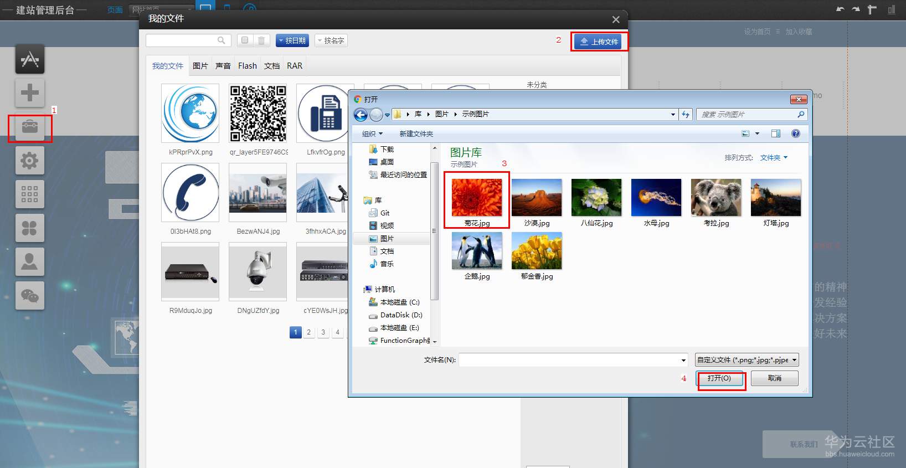Open the file type filter dropdown
This screenshot has height=468, width=906.
point(747,360)
